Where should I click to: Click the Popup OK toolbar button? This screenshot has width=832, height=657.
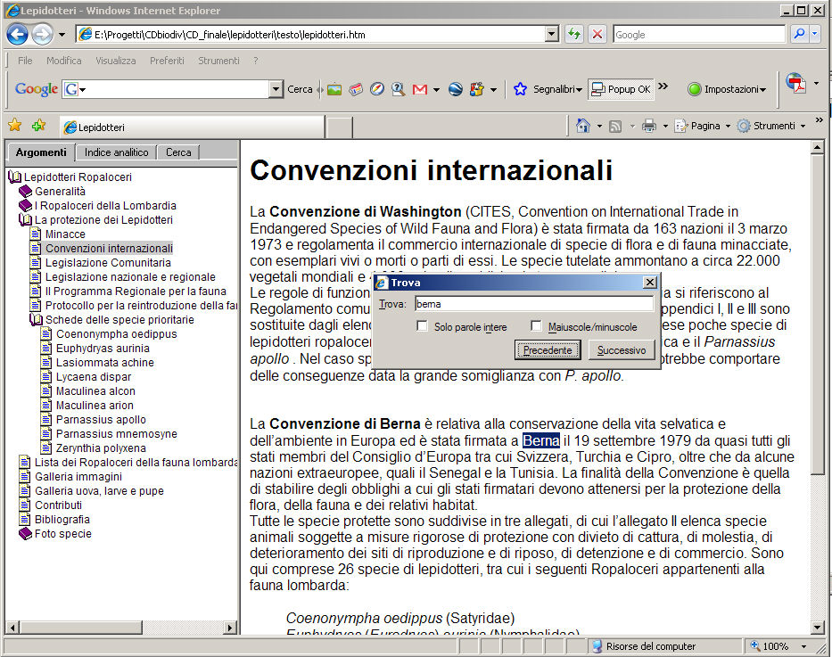[x=621, y=89]
